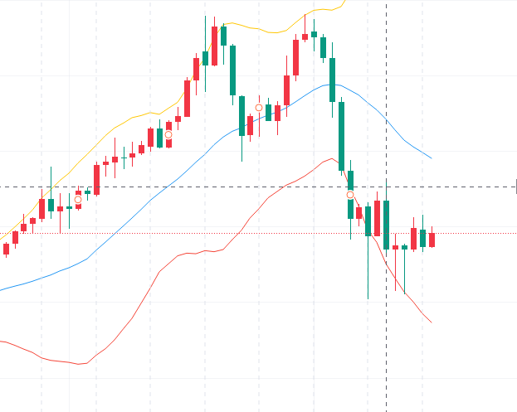Select the second circle marker from the left
Viewport: 517px width, 412px height.
[x=168, y=134]
